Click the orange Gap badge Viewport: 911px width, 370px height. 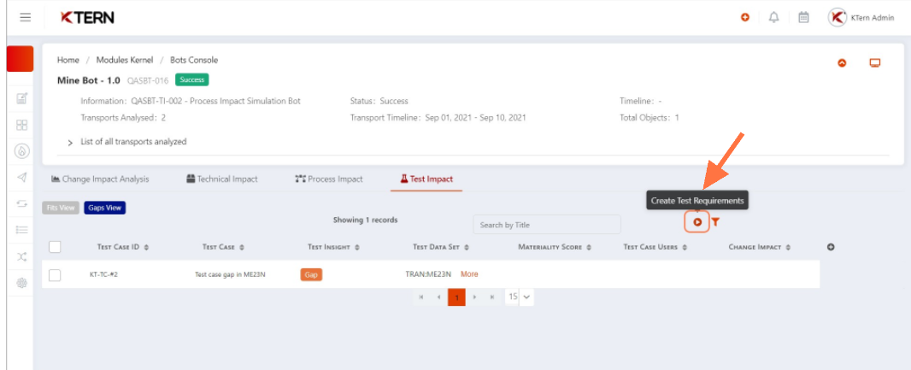(311, 275)
